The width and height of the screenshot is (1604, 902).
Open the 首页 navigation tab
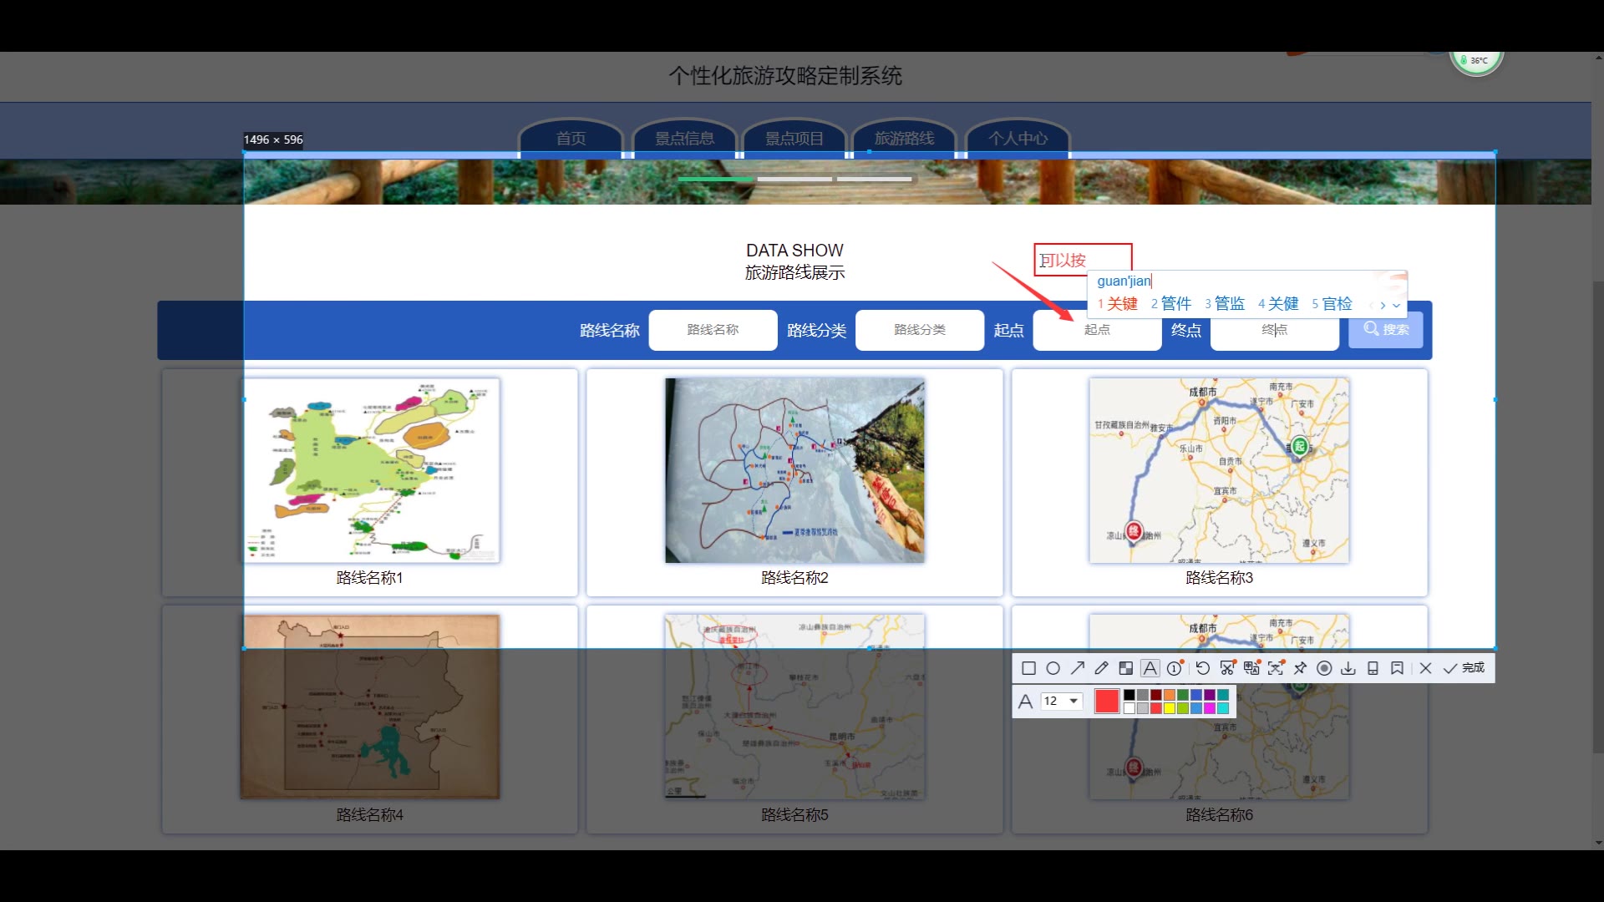coord(571,139)
